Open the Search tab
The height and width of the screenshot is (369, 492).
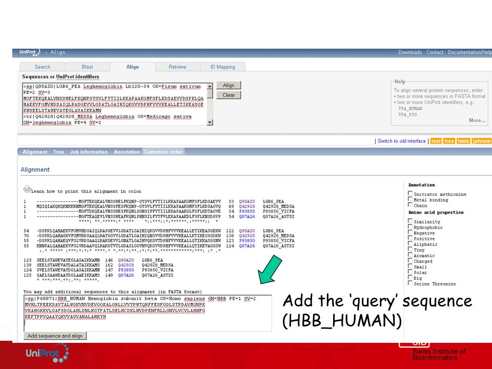pyautogui.click(x=43, y=67)
